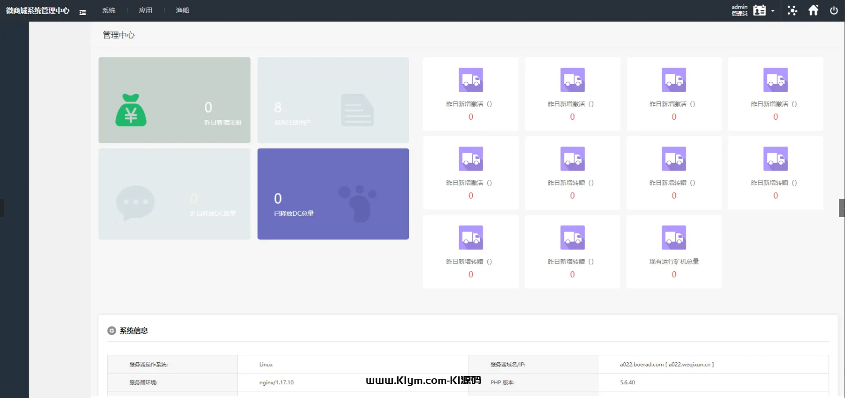This screenshot has width=845, height=398.
Task: Open the 系统 top menu
Action: point(109,10)
